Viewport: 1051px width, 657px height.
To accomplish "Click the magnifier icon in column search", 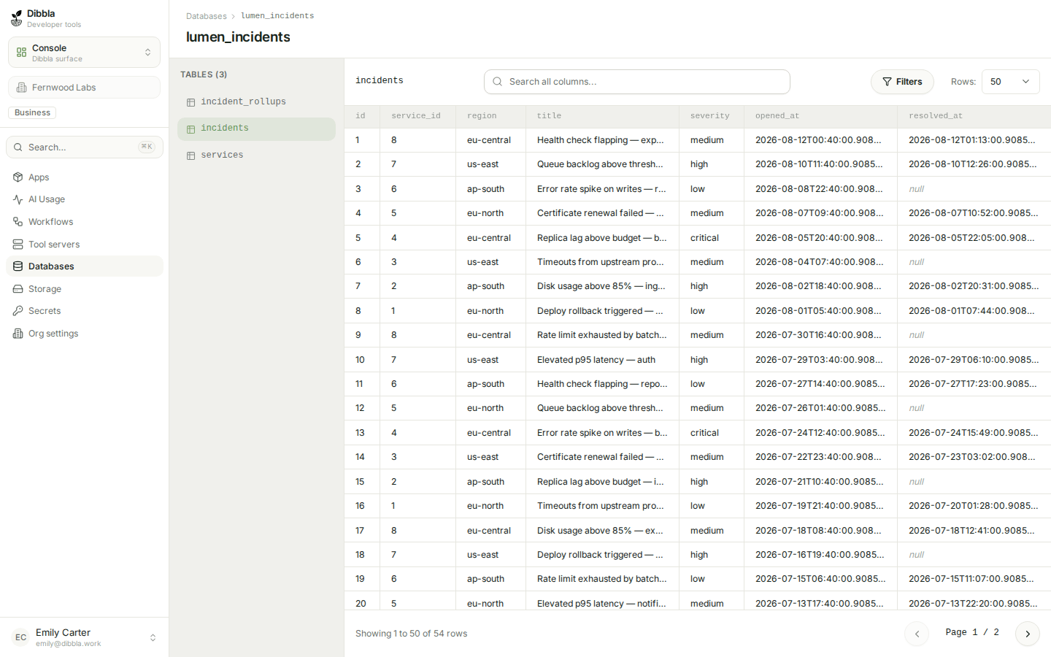I will [497, 82].
